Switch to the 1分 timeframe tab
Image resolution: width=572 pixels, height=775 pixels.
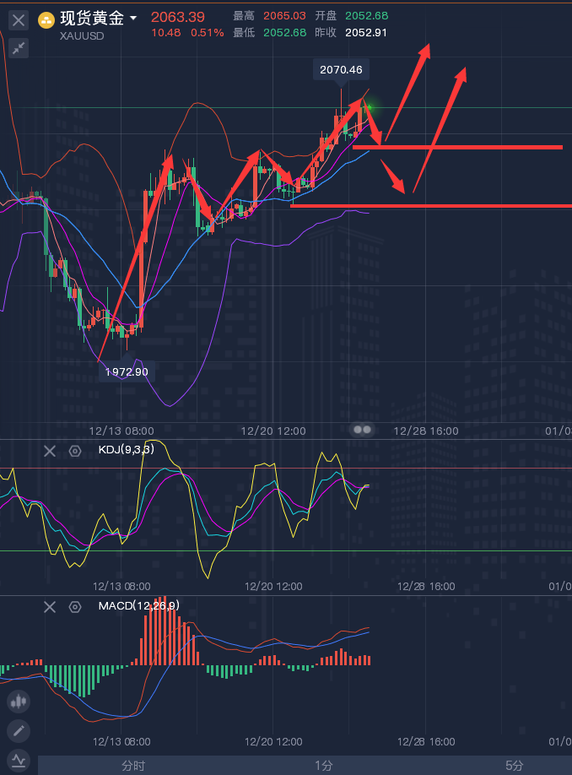323,765
